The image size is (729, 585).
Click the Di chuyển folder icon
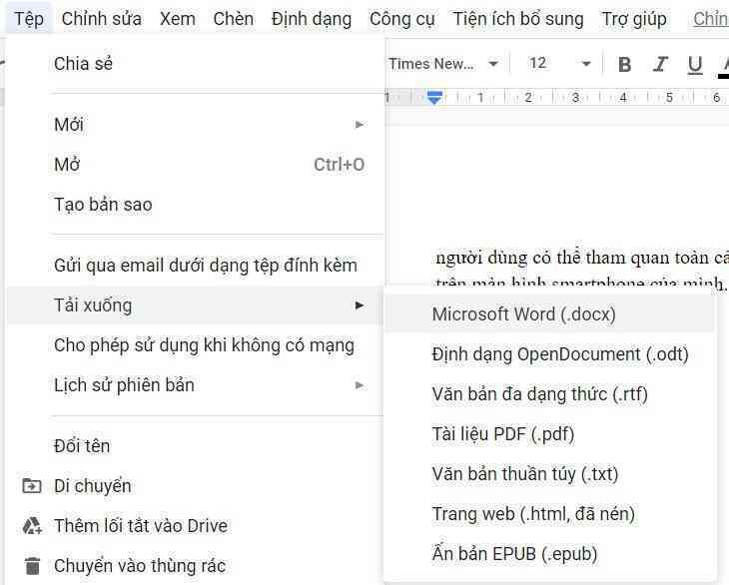tap(32, 486)
